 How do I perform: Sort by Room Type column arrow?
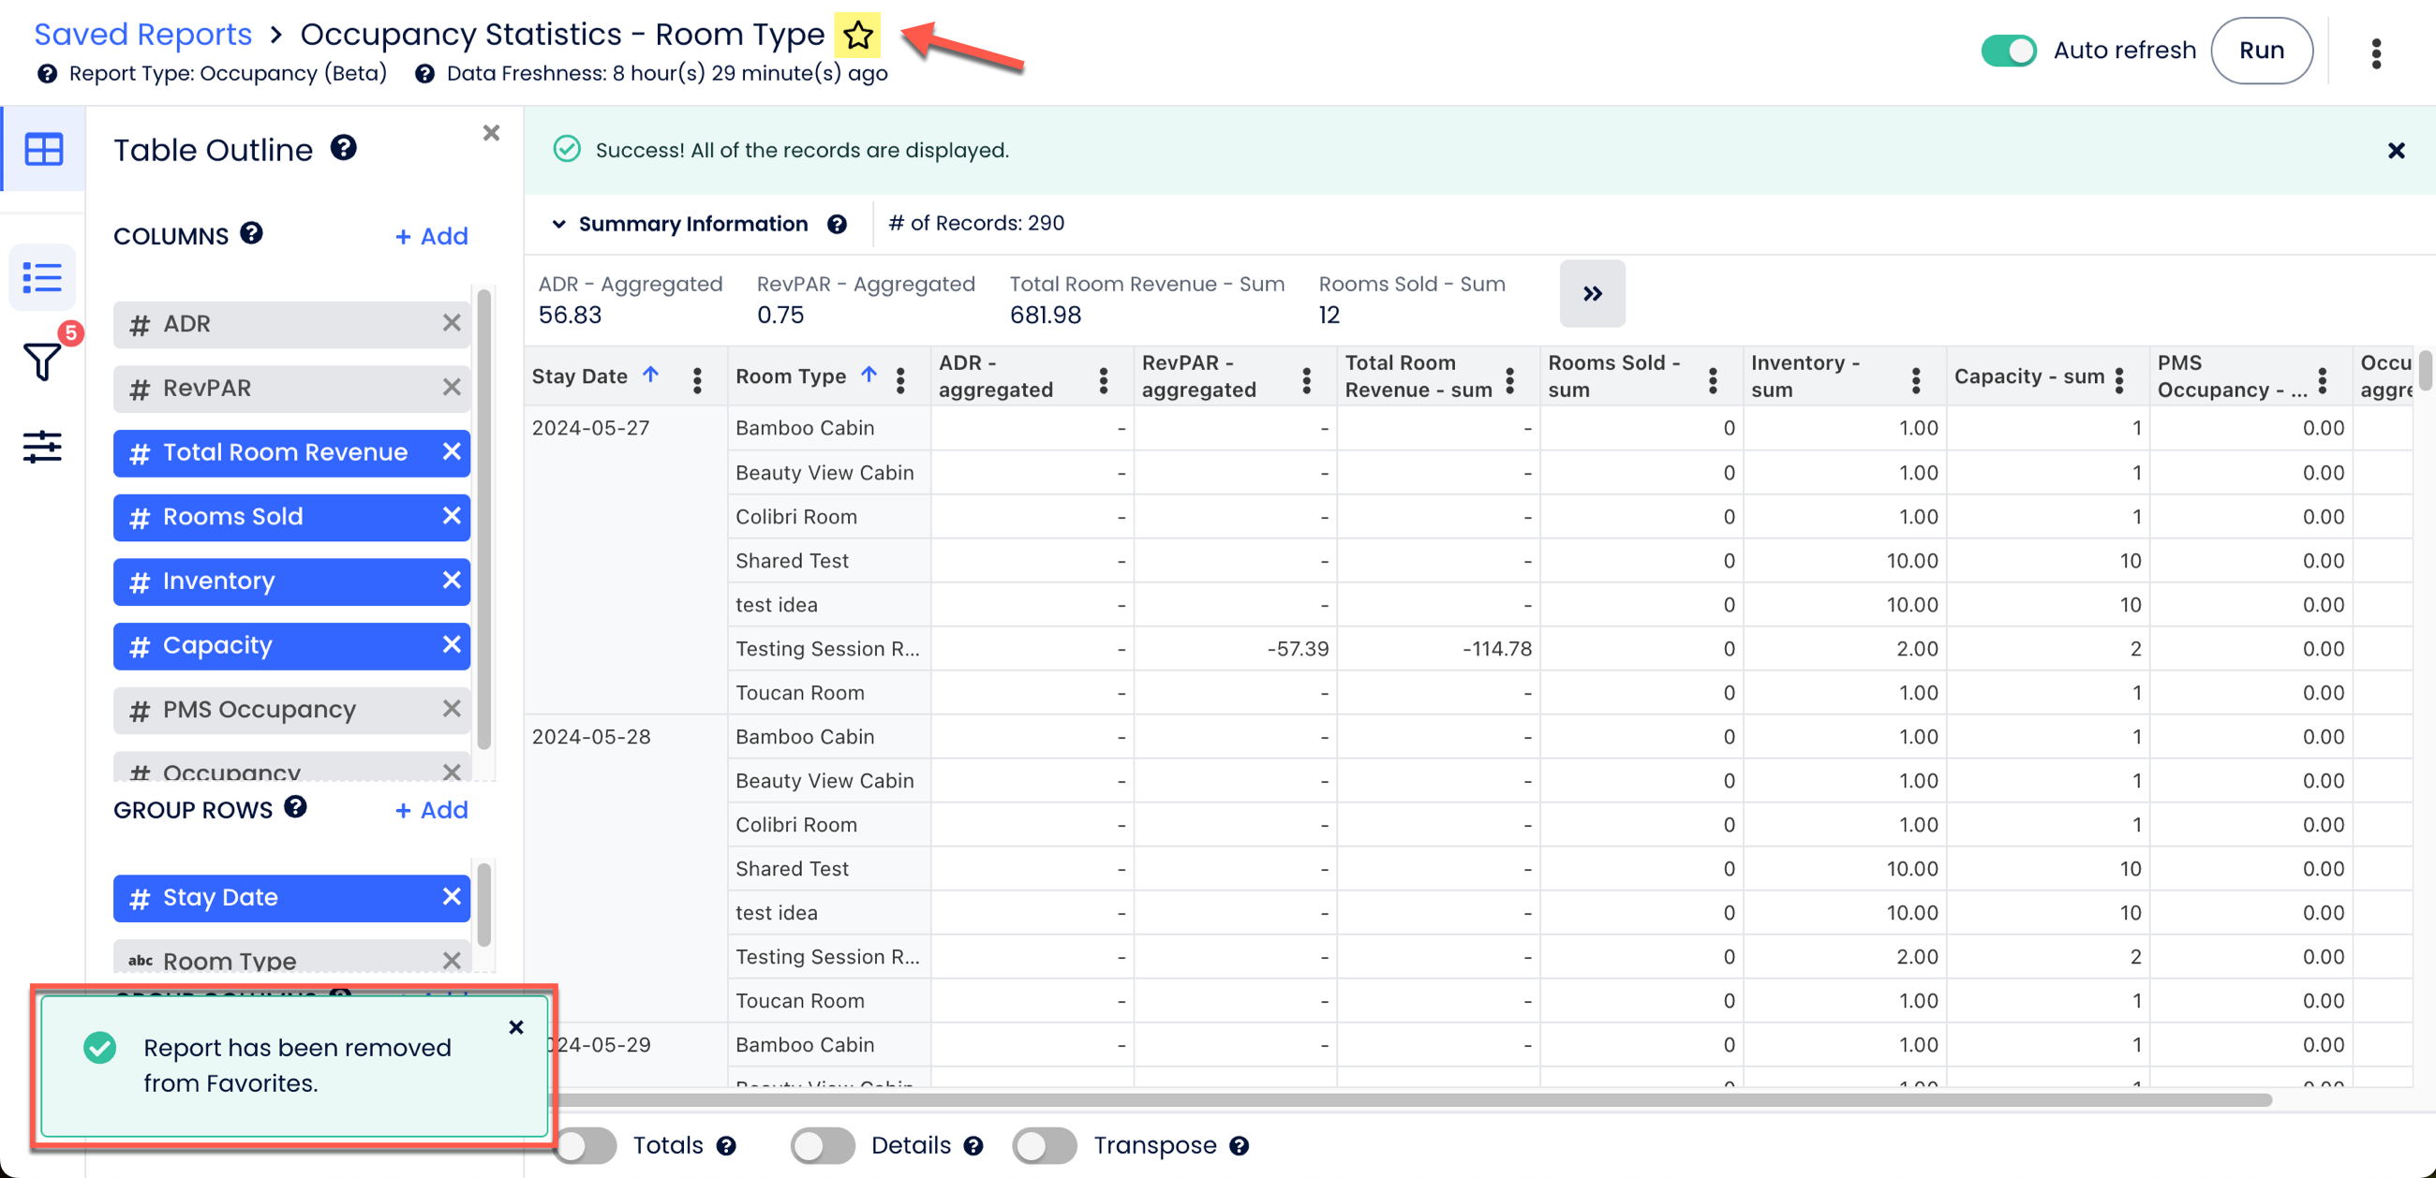click(x=869, y=375)
